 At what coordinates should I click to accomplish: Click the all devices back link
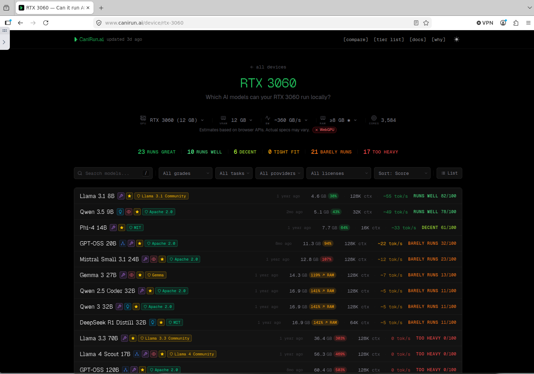[x=268, y=67]
